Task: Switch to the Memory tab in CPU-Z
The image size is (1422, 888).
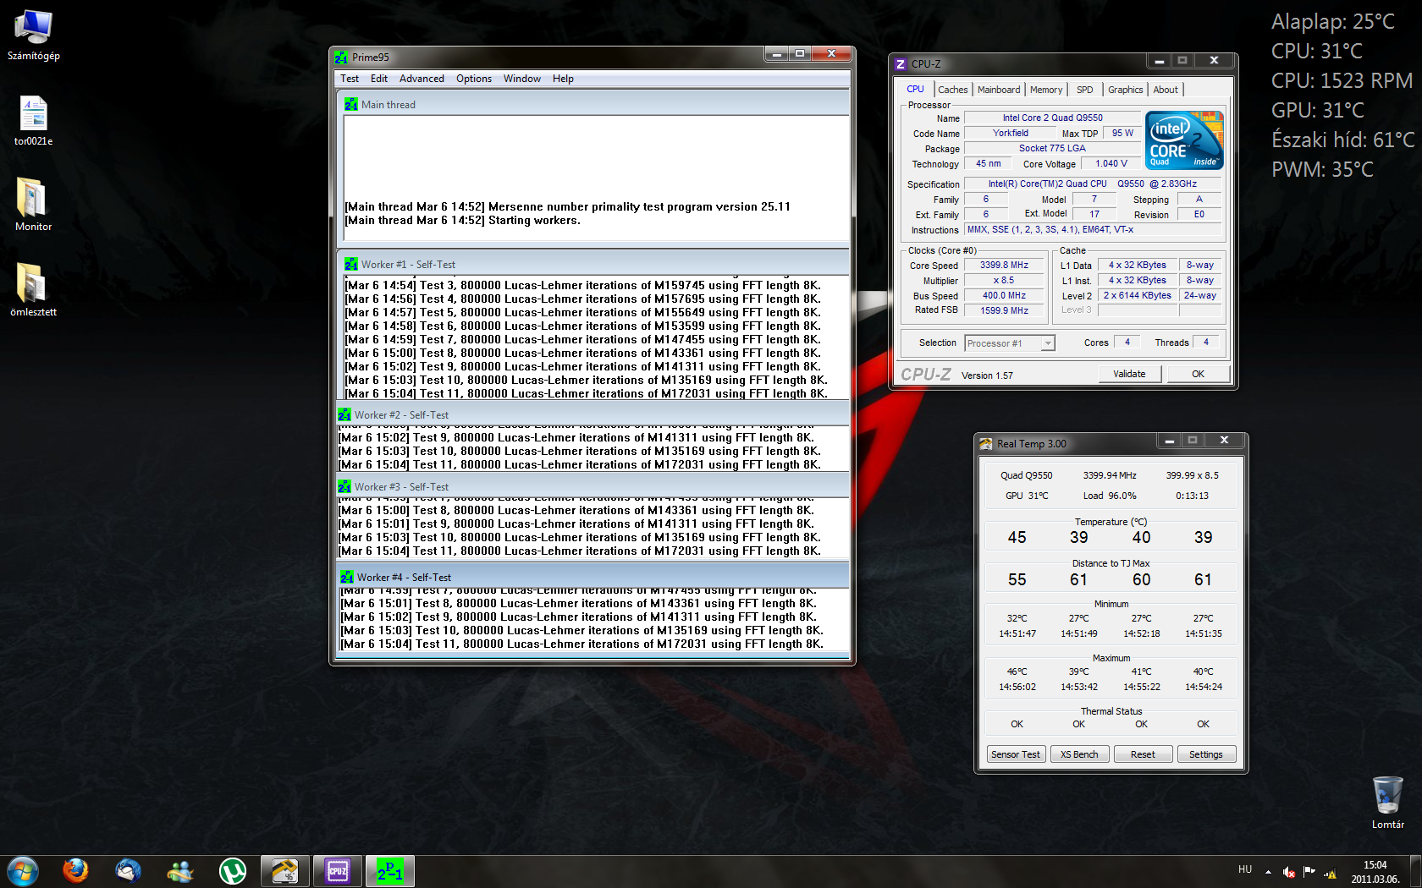Action: pos(1046,90)
